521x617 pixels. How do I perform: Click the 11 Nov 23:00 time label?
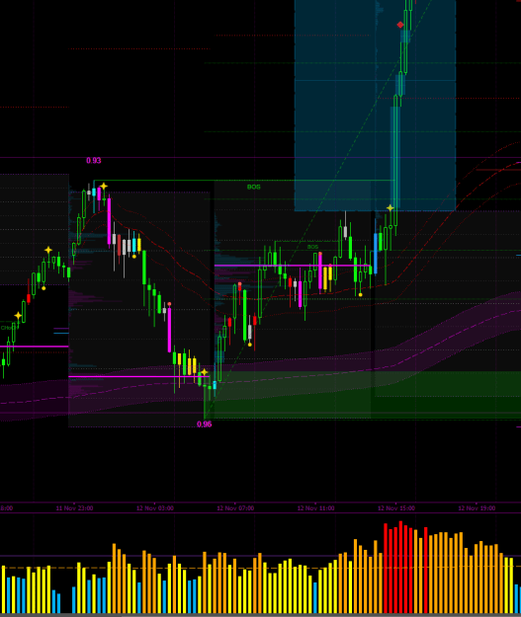coord(74,508)
